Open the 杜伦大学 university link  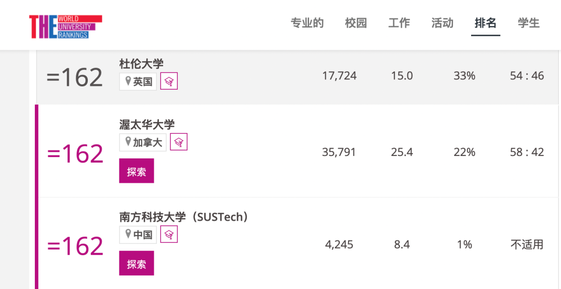pyautogui.click(x=141, y=64)
